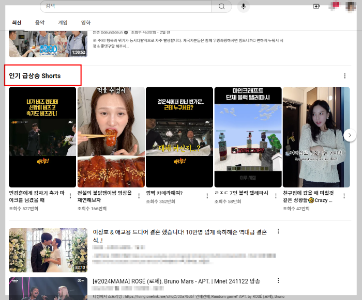Open title ㄹㅈㄷ 7인 블럭 텔레파시

242,193
